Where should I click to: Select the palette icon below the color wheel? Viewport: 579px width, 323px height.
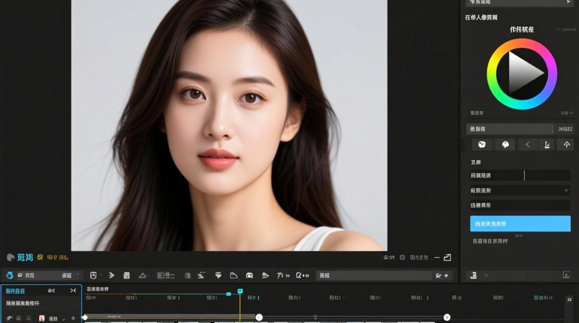coord(482,145)
